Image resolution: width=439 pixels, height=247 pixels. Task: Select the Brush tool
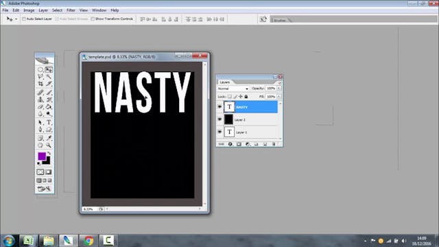(x=49, y=93)
